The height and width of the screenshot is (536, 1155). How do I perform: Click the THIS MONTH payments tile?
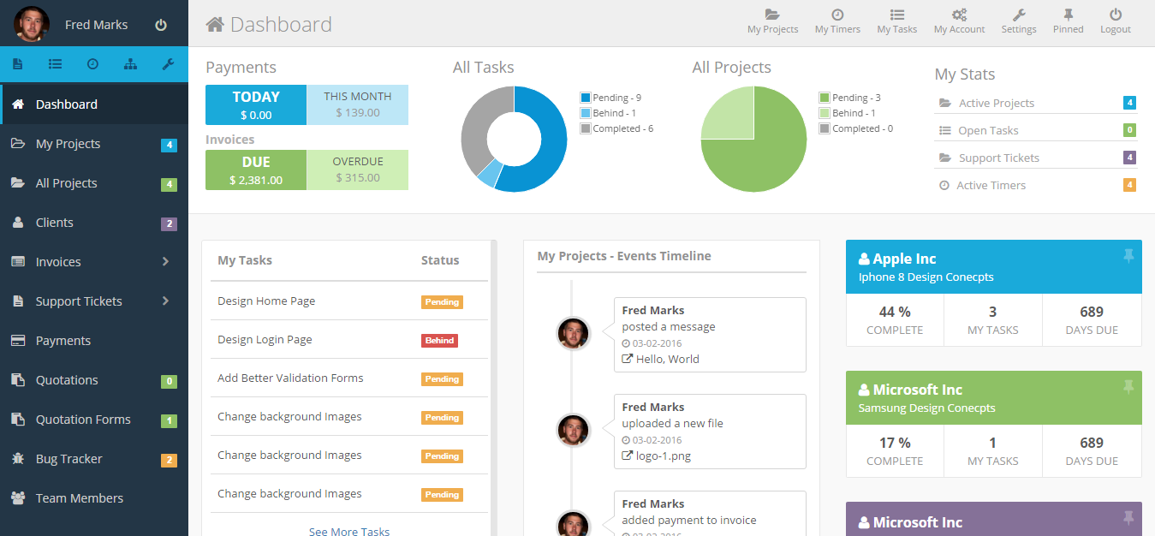pyautogui.click(x=358, y=104)
